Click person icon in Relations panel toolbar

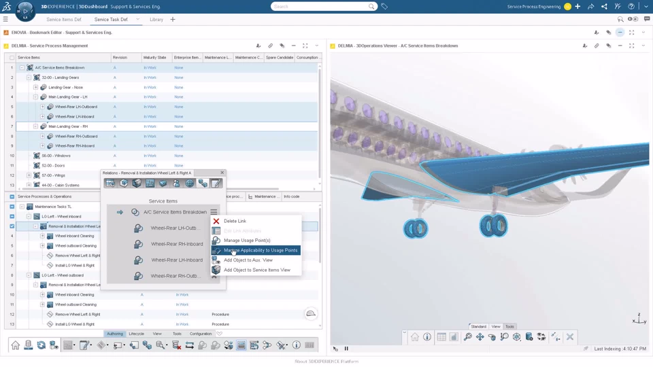177,183
